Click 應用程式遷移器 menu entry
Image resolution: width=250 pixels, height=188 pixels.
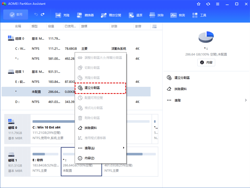(x=101, y=138)
